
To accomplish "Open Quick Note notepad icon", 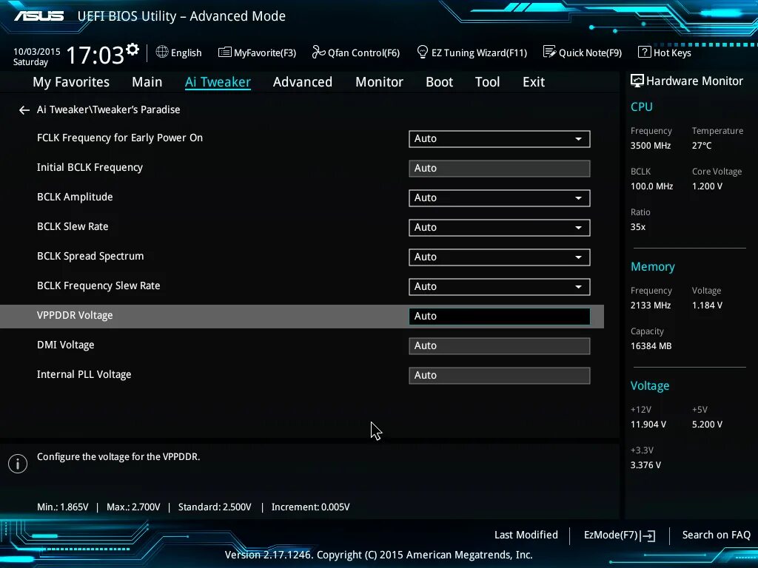I will (549, 52).
